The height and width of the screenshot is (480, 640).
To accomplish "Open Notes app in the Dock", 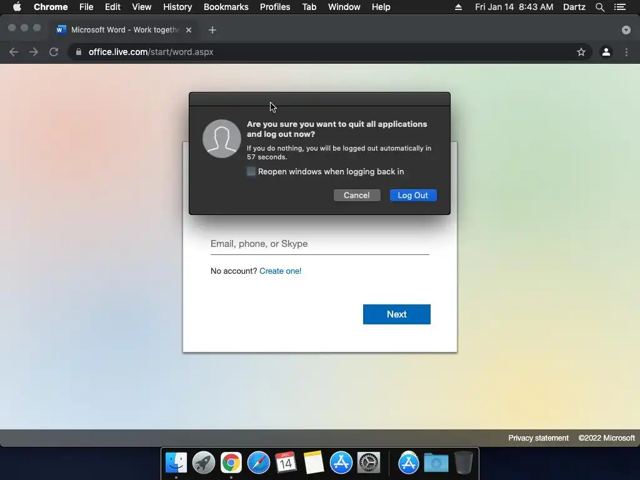I will tap(314, 463).
